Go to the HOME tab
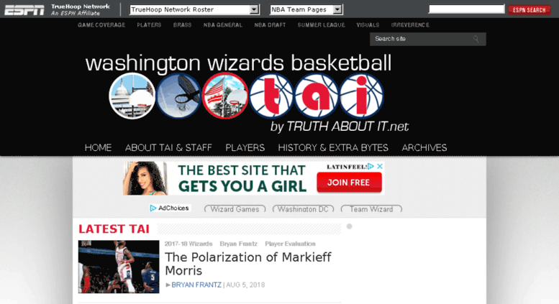The width and height of the screenshot is (559, 304). (x=98, y=147)
